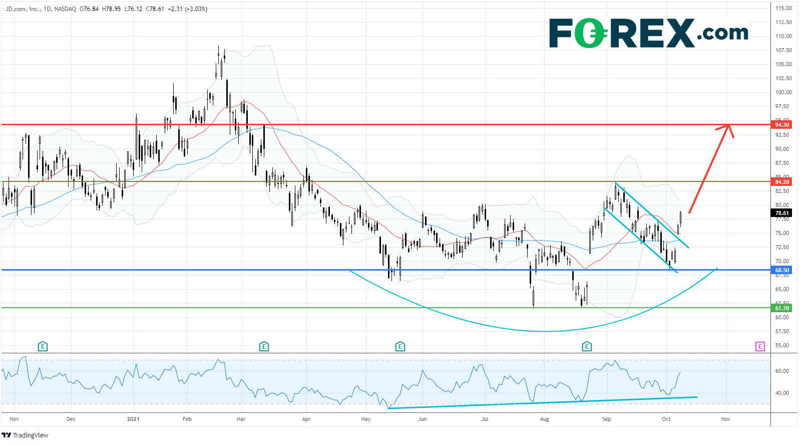Click the green 61.70 price label
Viewport: 806px width, 445px height.
tap(782, 308)
